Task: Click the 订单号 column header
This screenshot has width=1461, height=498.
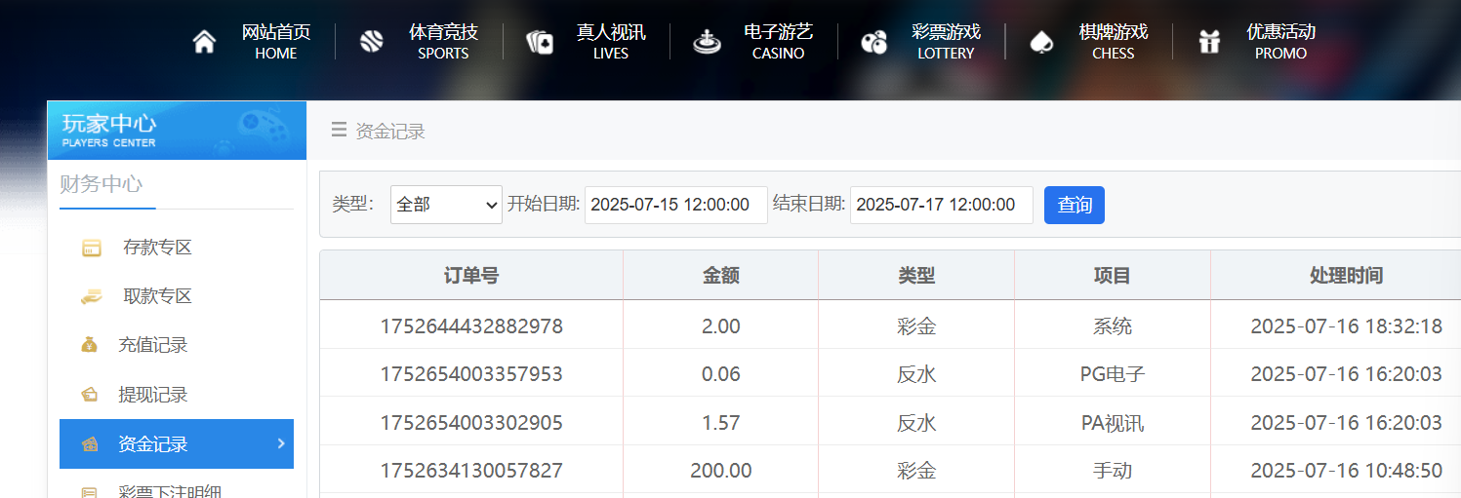Action: point(471,276)
